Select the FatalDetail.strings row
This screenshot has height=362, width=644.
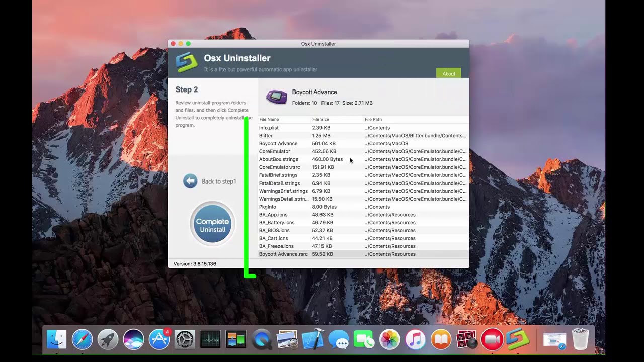[x=363, y=183]
